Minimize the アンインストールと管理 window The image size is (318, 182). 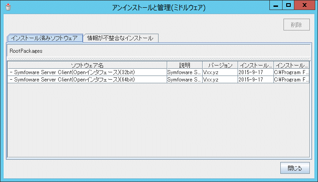[276, 5]
